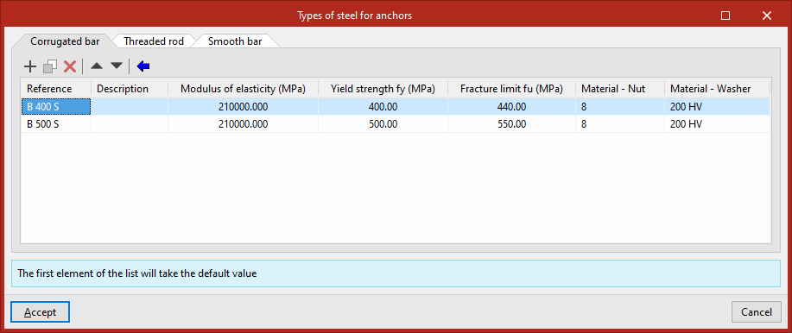Viewport: 792px width, 333px height.
Task: Click fracture limit value 440.00
Action: point(511,106)
